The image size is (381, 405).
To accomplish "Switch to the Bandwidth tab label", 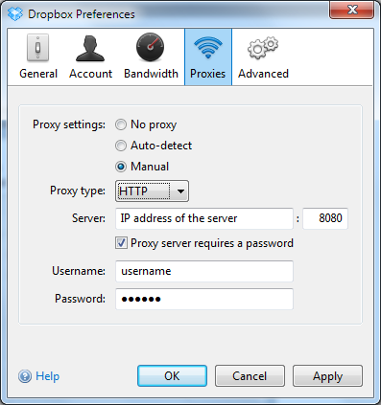I will pos(151,74).
